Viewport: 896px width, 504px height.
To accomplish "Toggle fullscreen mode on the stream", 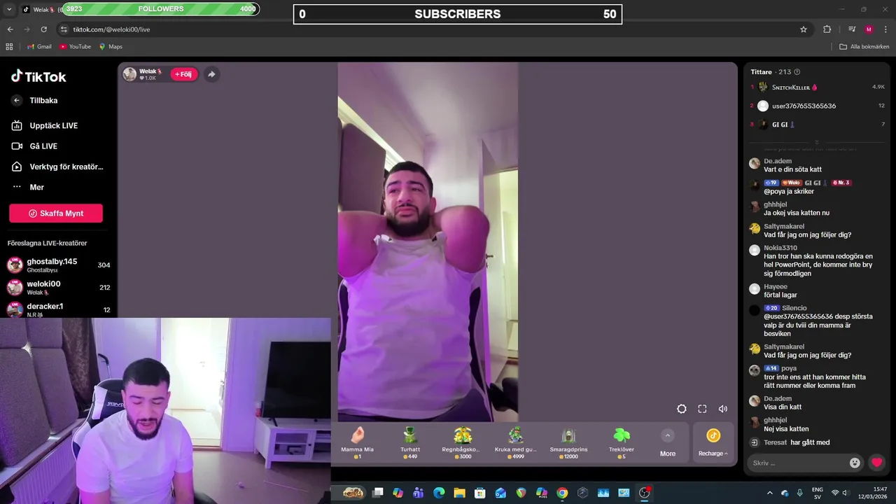I will 702,409.
